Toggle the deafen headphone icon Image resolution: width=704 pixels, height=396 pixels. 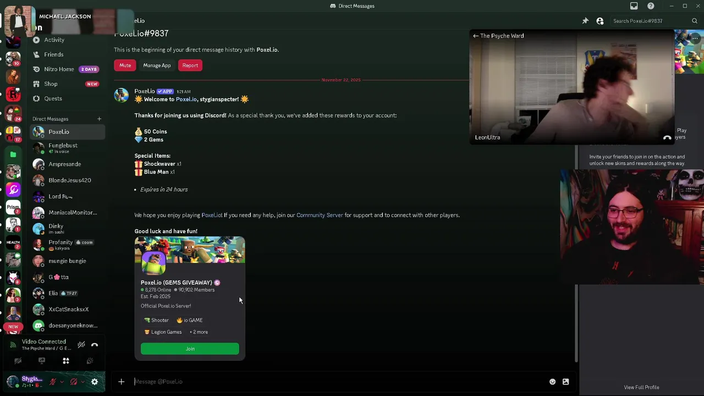tap(74, 382)
